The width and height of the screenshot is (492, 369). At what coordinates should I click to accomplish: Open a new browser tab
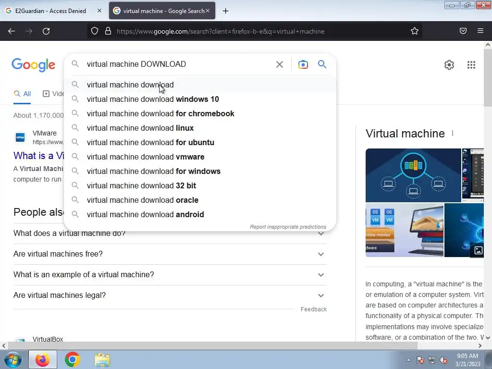(226, 11)
